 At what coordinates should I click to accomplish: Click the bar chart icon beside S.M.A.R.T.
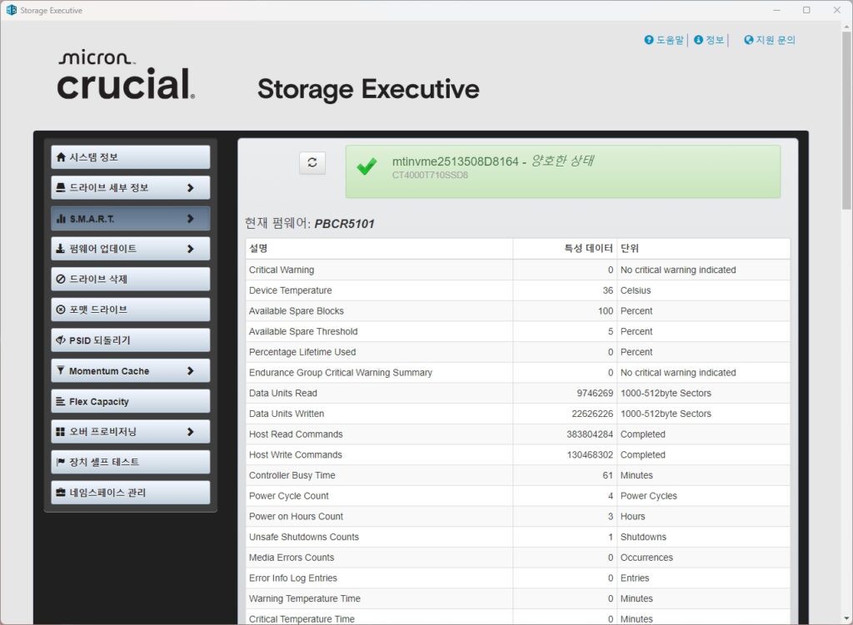pyautogui.click(x=61, y=219)
